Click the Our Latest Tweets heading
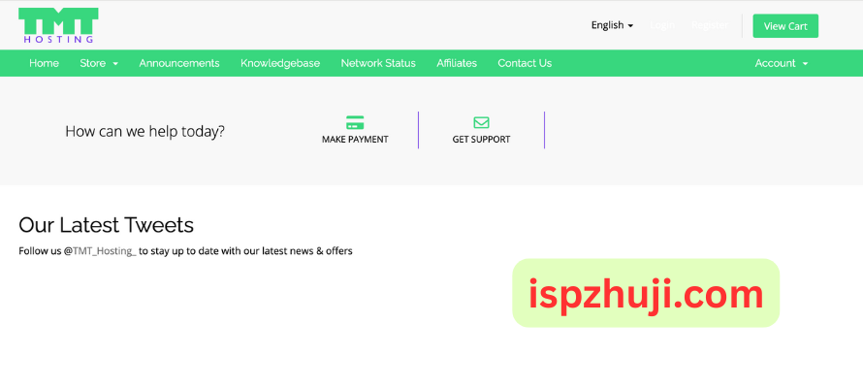Viewport: 863px width, 388px height. [x=106, y=225]
